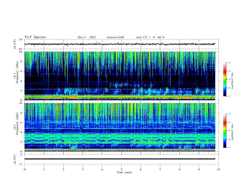This screenshot has width=246, height=190.
Task: Click the ch.1 'Frequency (kHz)' axis label
Action: (17, 72)
